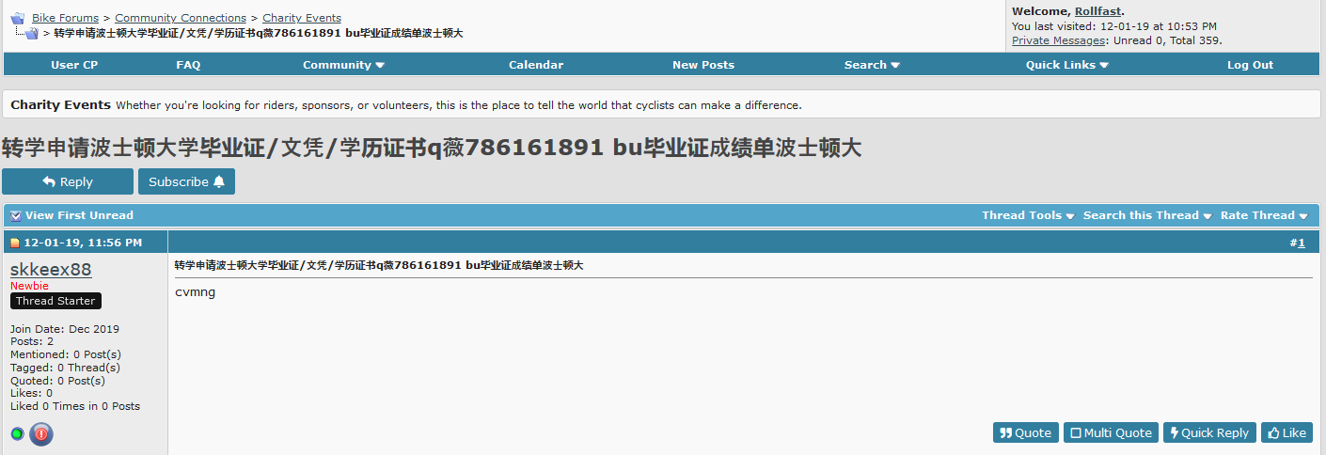Click View First Unread link
The image size is (1326, 455).
click(79, 215)
